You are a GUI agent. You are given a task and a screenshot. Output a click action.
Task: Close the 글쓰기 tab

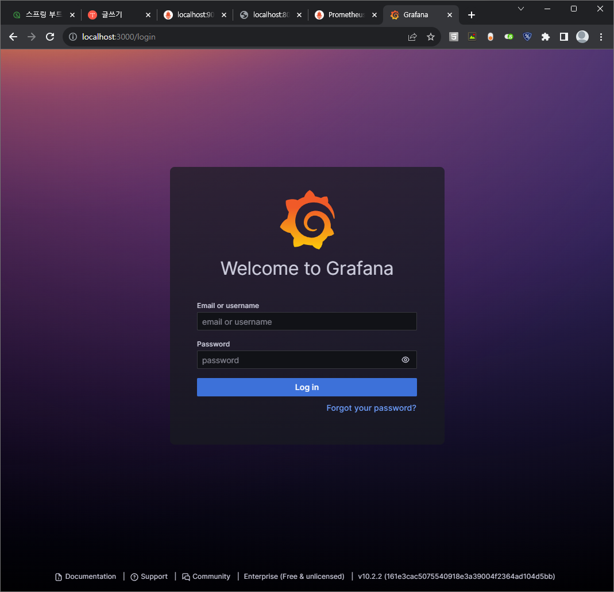[x=148, y=15]
